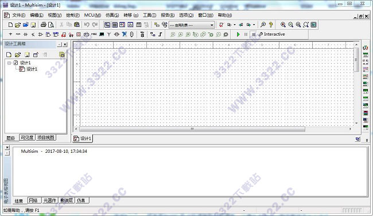Open the 选项(O) menu

click(187, 16)
